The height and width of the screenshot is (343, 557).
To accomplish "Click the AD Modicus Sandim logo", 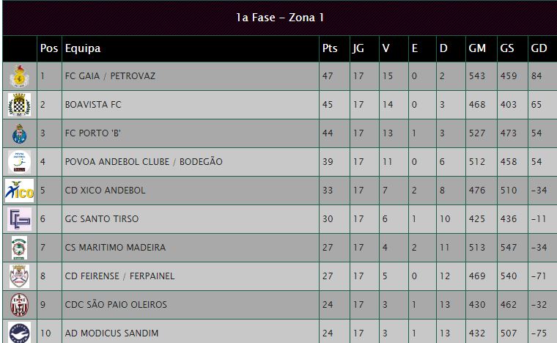I will (19, 333).
